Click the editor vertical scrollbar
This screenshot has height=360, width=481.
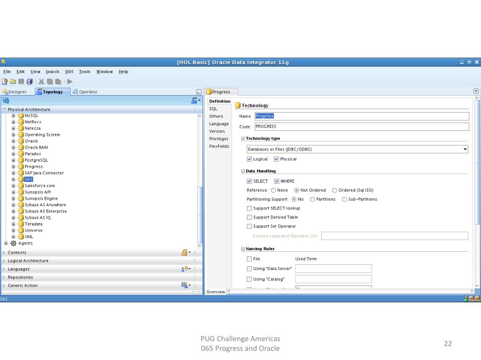[x=477, y=162]
